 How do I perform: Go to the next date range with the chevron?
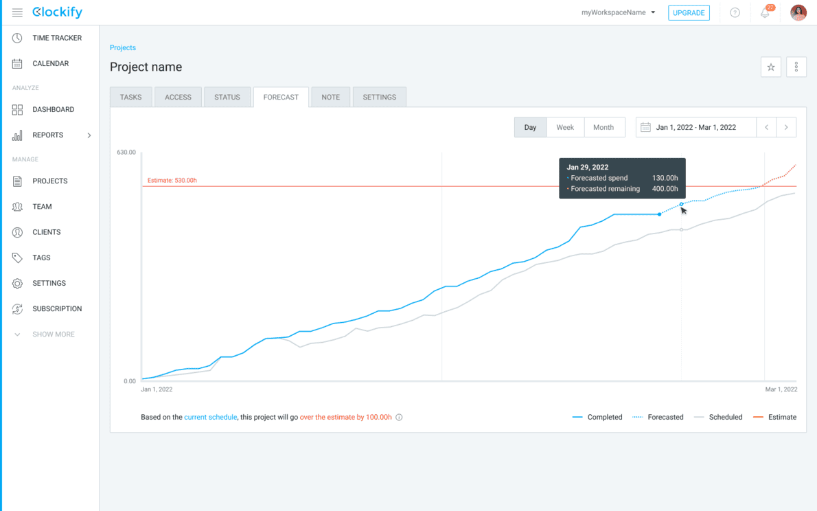(786, 127)
